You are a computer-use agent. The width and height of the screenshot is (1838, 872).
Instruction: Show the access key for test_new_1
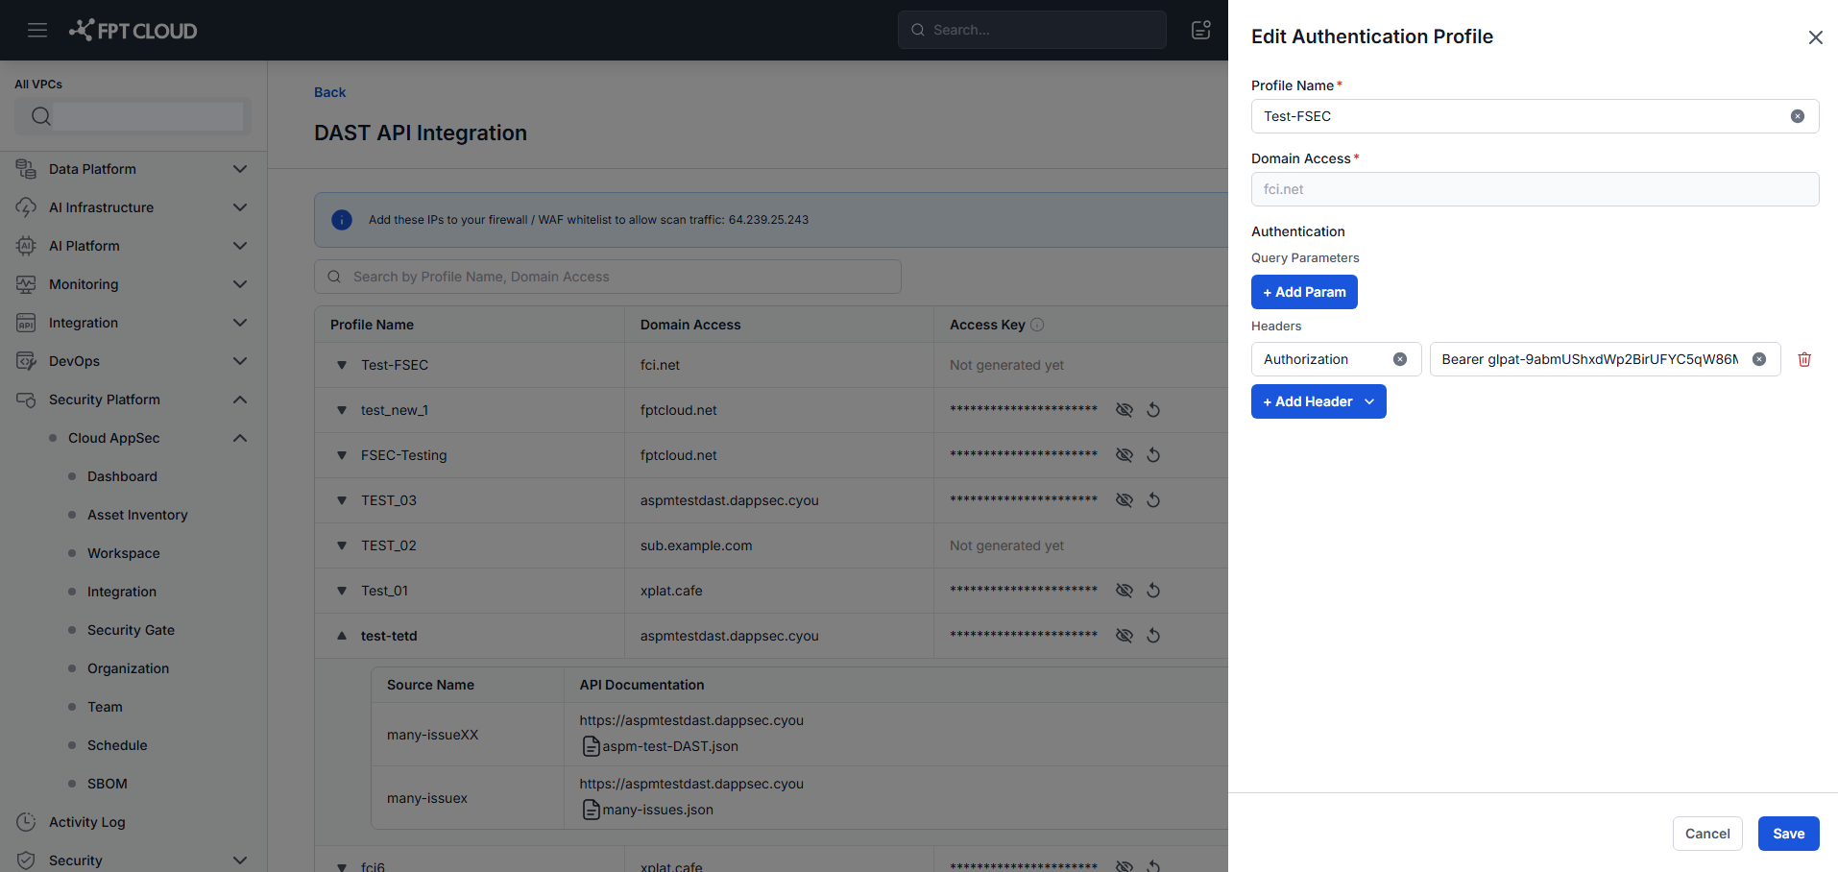pyautogui.click(x=1125, y=410)
